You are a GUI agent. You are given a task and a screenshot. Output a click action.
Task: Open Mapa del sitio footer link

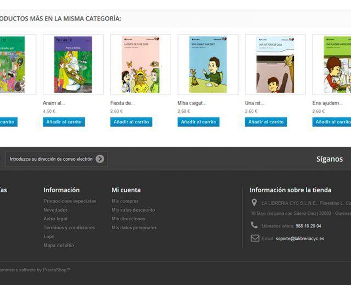coord(59,245)
